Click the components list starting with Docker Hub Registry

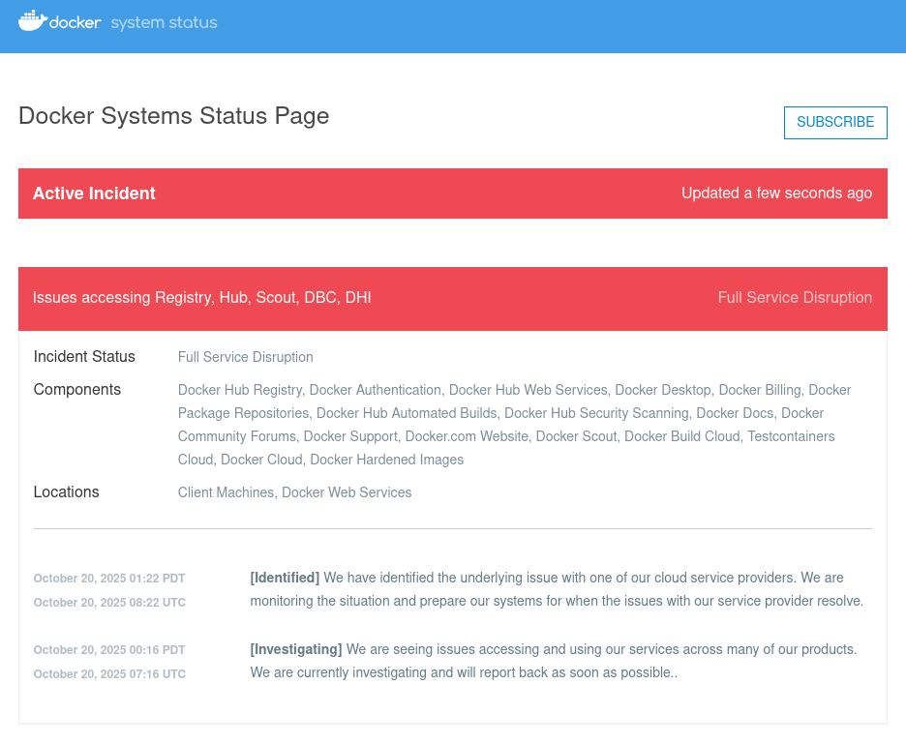513,425
